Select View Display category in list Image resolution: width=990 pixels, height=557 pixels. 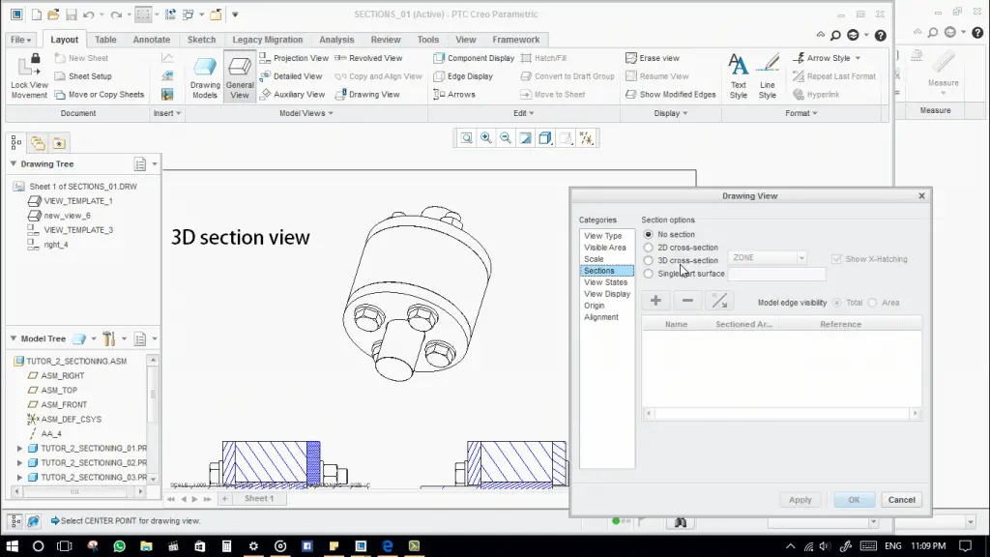point(606,294)
